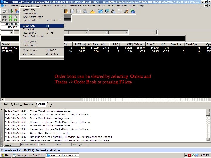Open the After Market Orders submenu
The height and width of the screenshot is (158, 211).
click(x=42, y=17)
